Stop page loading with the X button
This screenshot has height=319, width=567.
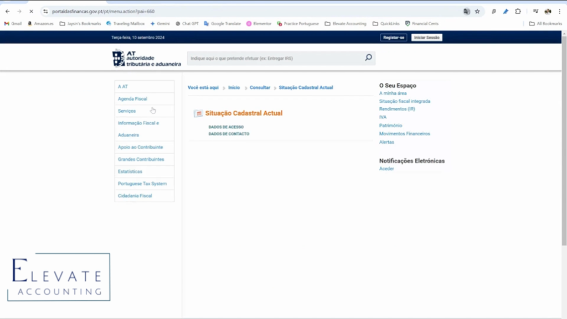(x=32, y=11)
